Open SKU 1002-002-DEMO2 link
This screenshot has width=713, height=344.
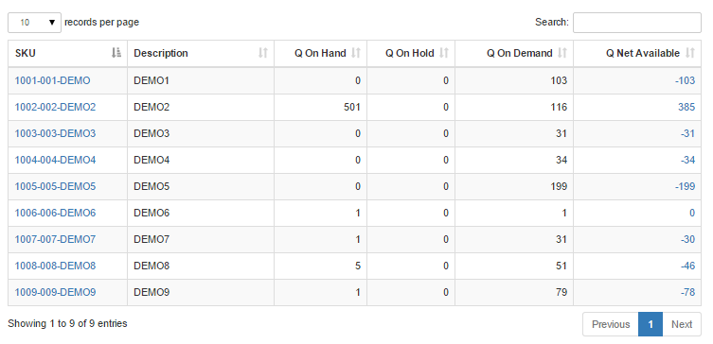[56, 107]
